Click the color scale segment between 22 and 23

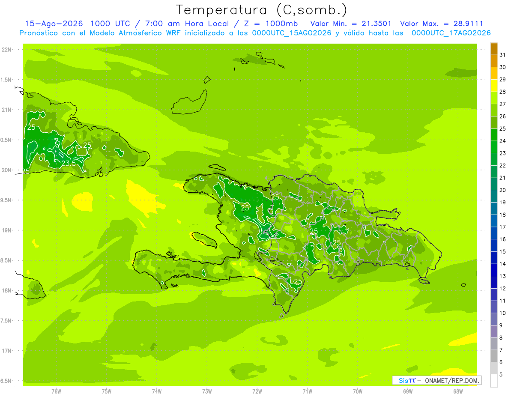(x=494, y=159)
